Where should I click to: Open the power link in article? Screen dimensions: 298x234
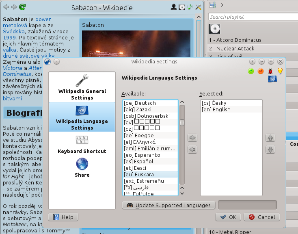[x=43, y=19]
